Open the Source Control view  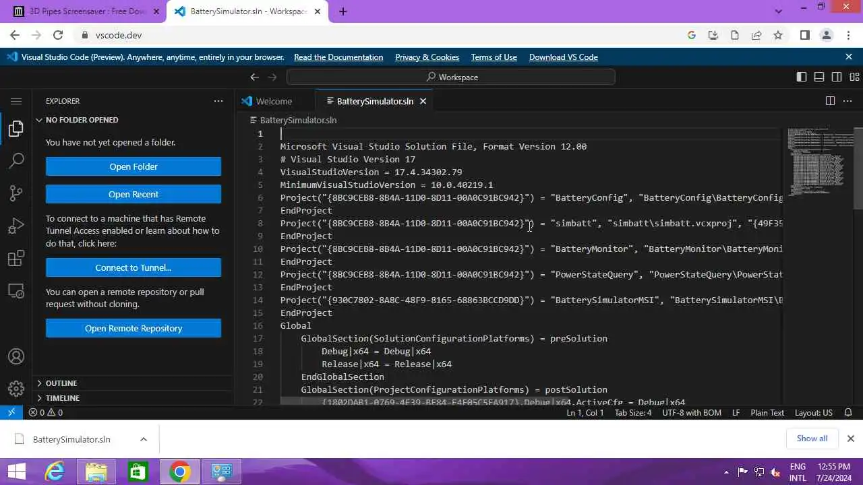(16, 193)
